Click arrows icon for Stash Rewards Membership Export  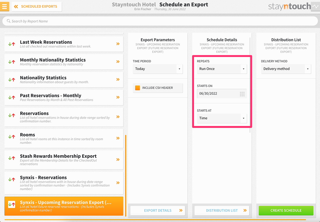(x=11, y=158)
